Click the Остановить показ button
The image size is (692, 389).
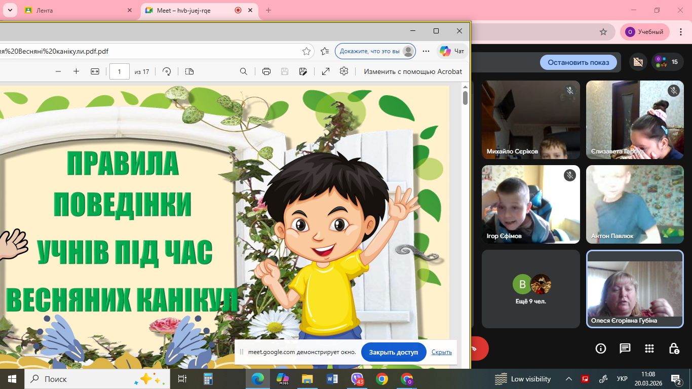tap(578, 62)
